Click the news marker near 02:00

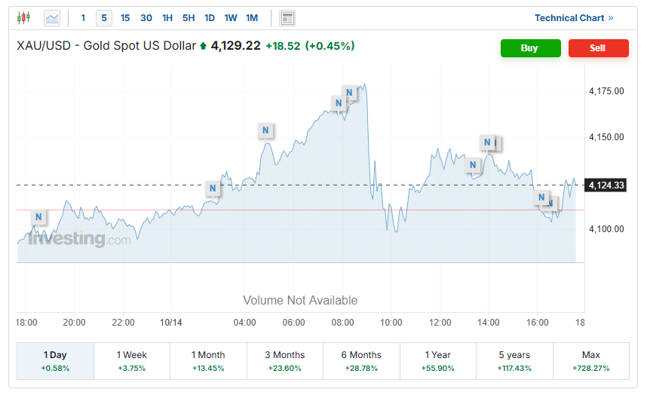pyautogui.click(x=213, y=188)
